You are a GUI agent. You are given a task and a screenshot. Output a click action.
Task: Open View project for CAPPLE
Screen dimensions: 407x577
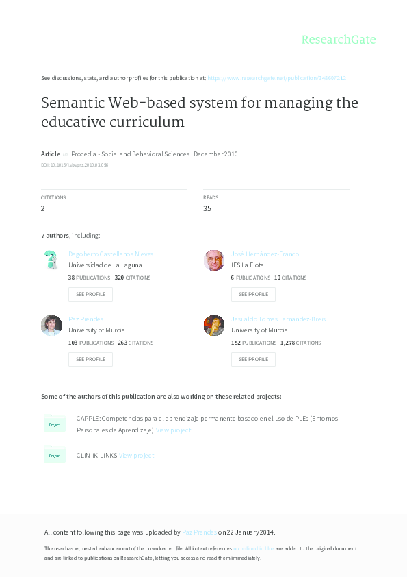click(175, 430)
